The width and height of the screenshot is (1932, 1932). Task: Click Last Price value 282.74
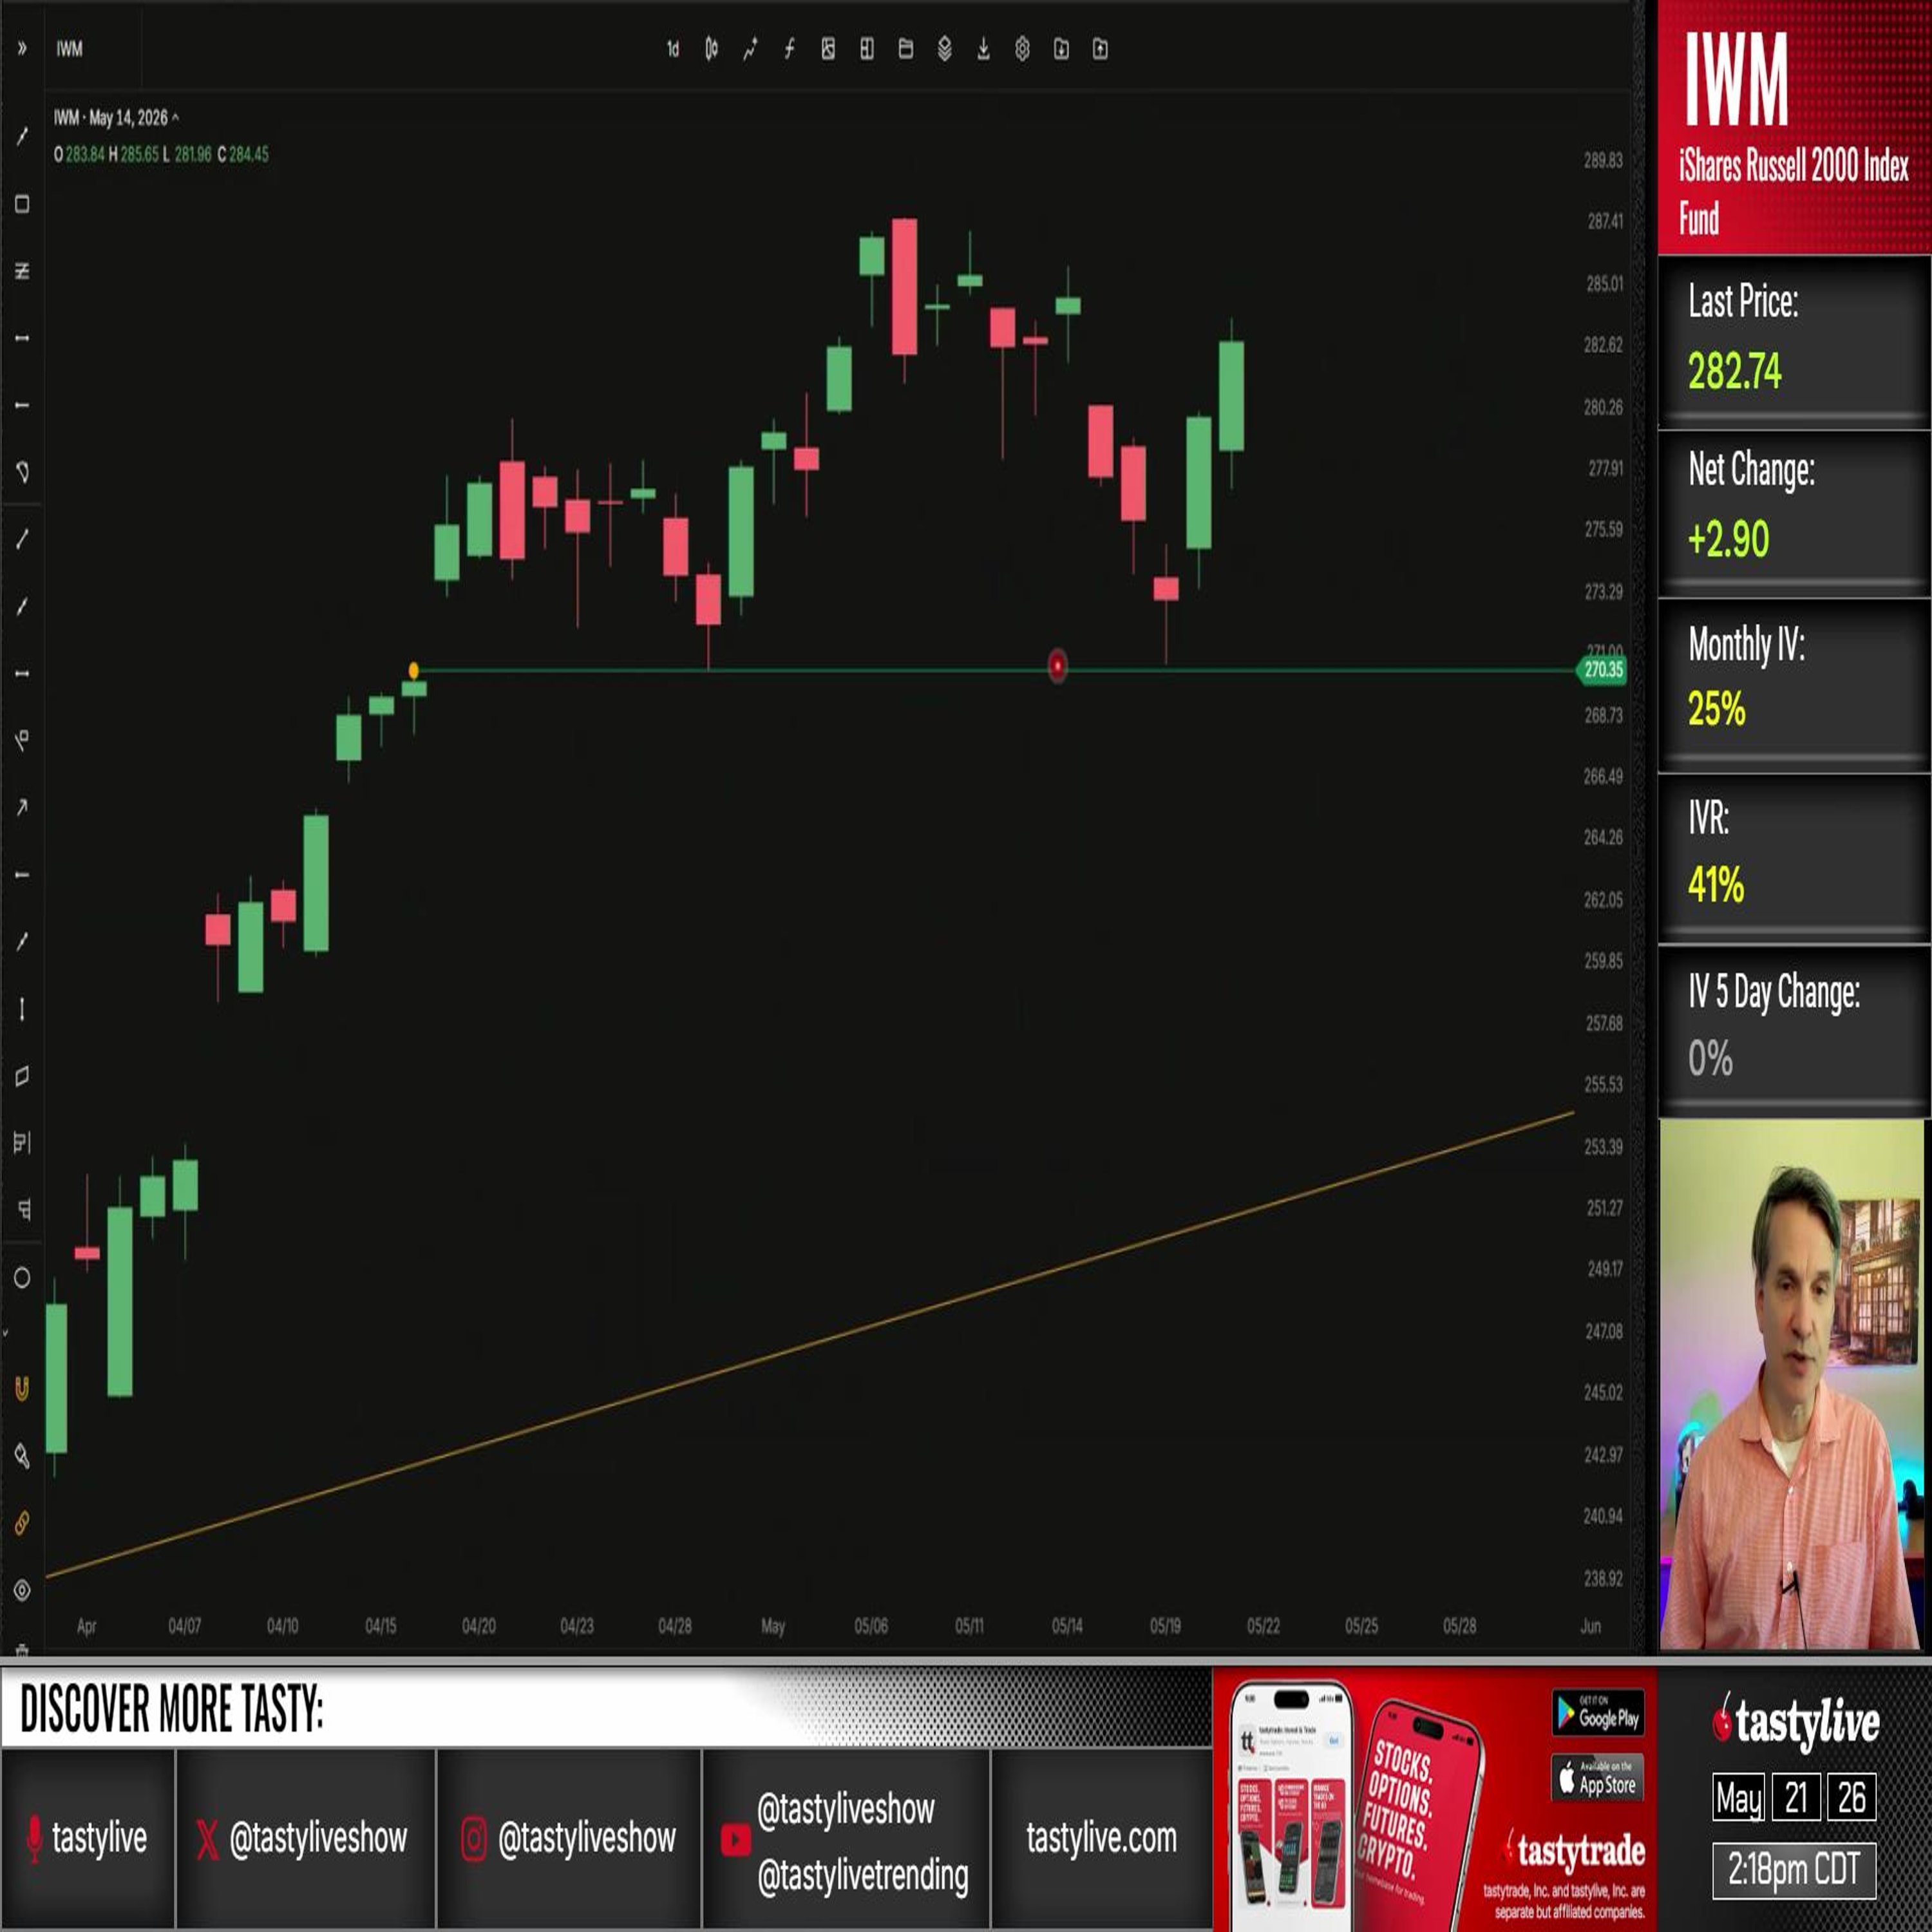(1735, 371)
